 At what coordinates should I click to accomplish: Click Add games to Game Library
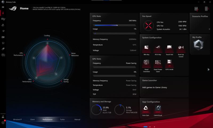tap(155, 87)
